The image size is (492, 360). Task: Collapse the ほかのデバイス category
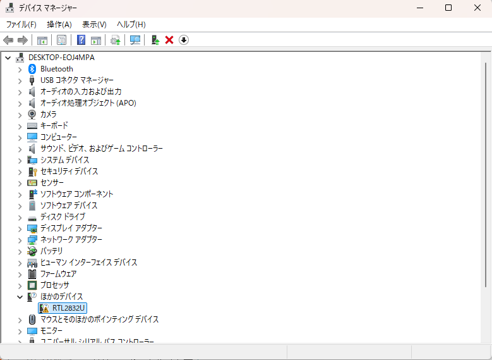click(x=20, y=297)
